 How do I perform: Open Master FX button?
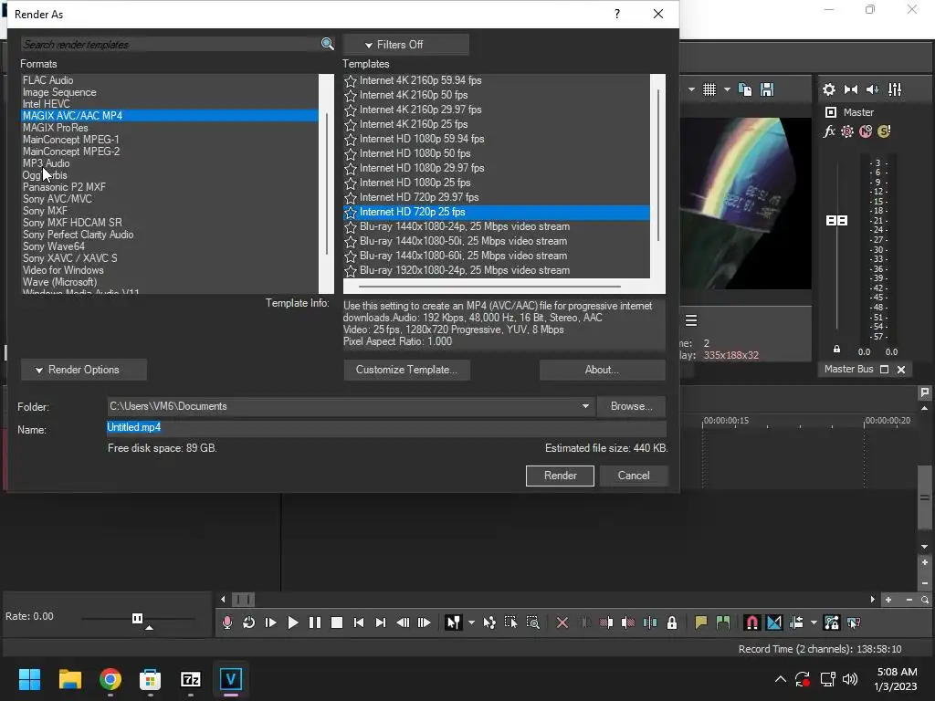[x=829, y=131]
